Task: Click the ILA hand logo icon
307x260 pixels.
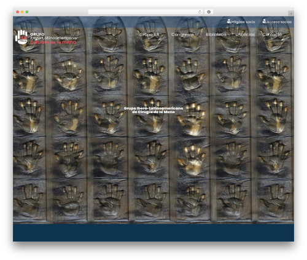Action: (21, 37)
